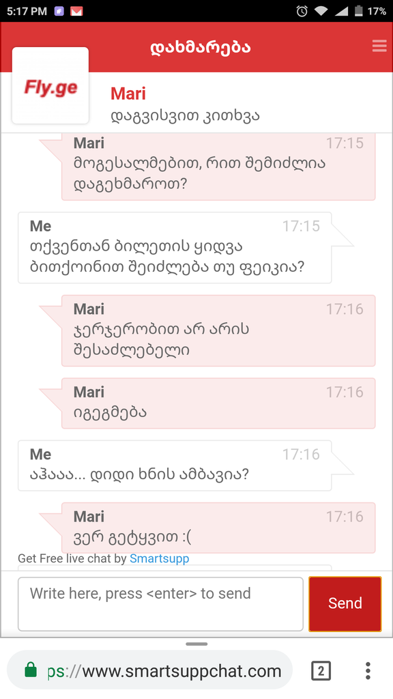Tap the battery indicator showing 17%
The height and width of the screenshot is (699, 393).
[x=365, y=10]
